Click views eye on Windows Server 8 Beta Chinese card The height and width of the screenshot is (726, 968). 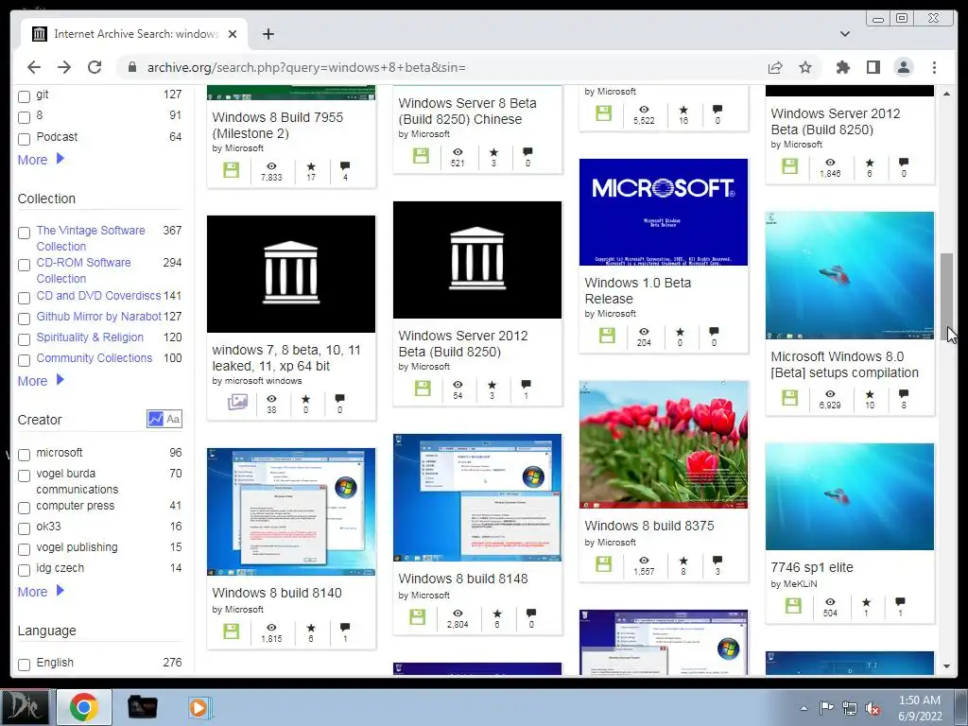458,152
